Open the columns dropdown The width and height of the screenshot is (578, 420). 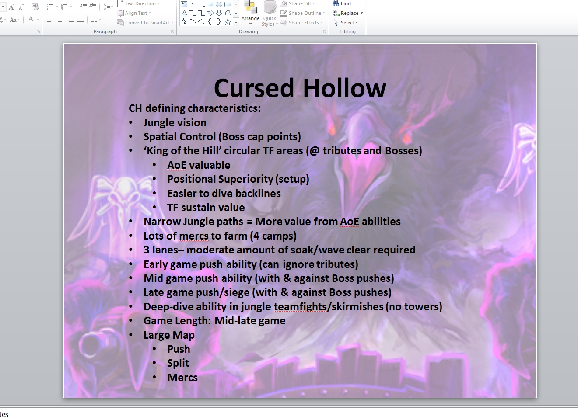tap(96, 19)
